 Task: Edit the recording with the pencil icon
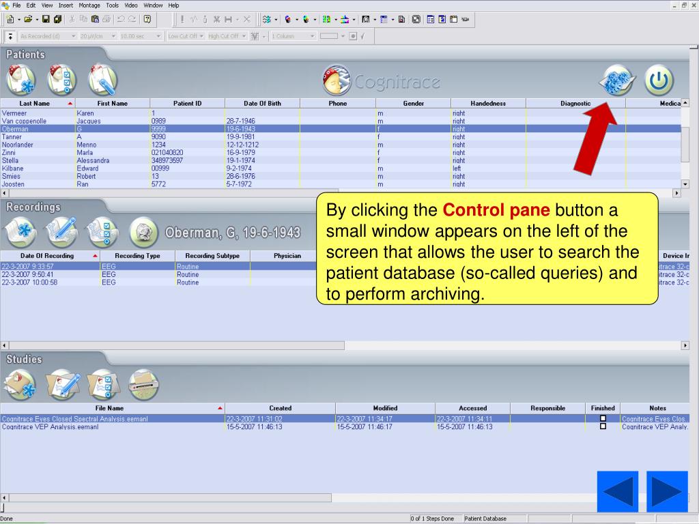click(x=61, y=232)
